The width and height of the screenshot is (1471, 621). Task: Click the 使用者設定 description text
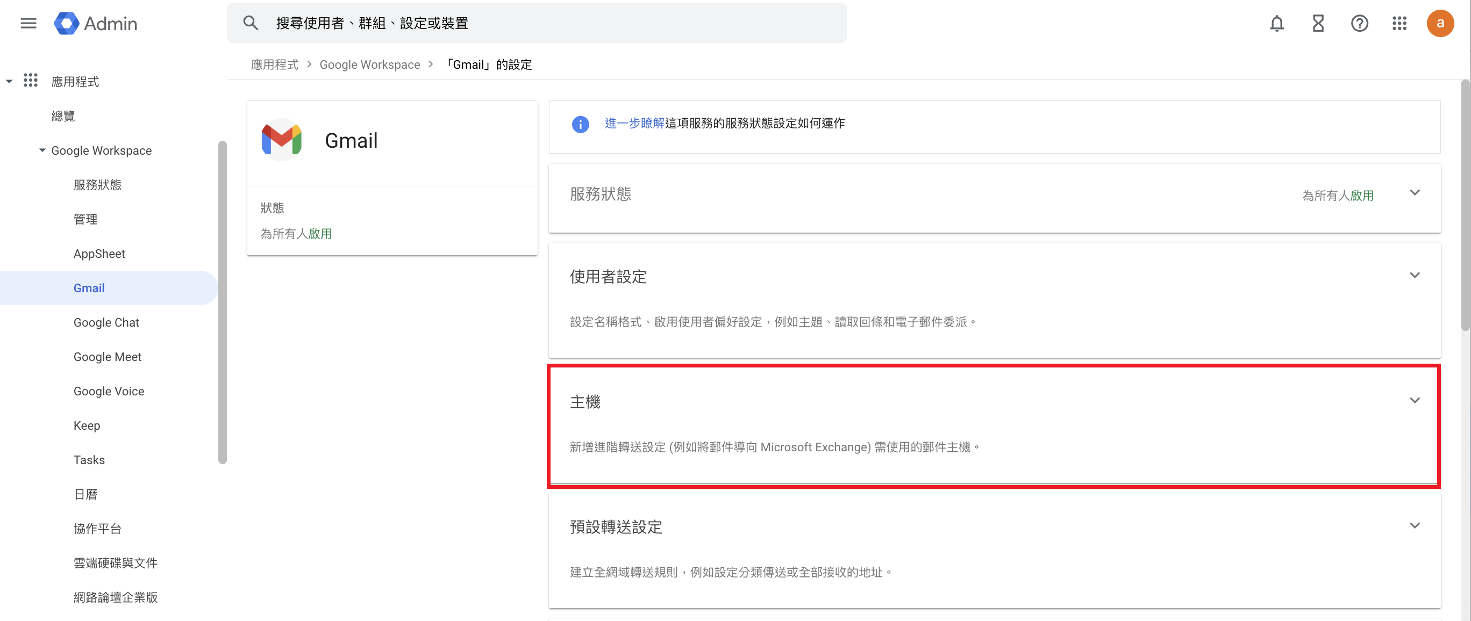[773, 322]
